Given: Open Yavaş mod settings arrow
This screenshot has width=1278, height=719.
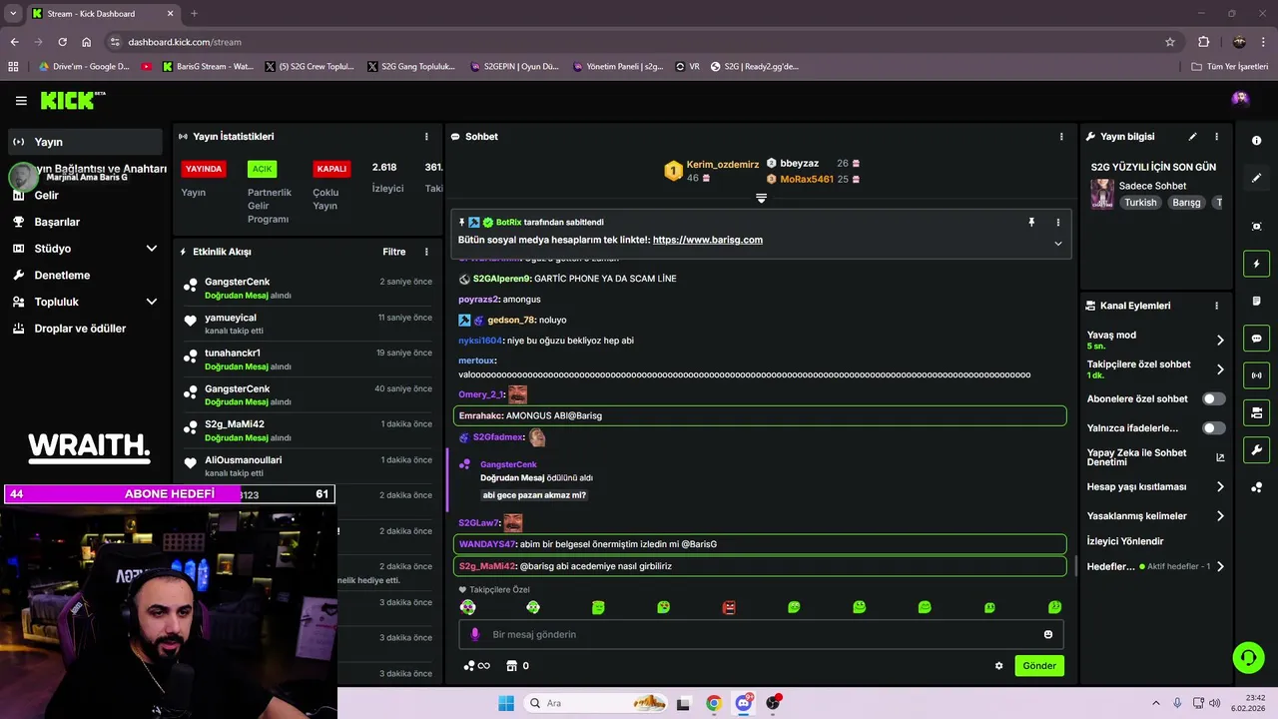Looking at the screenshot, I should (1220, 341).
